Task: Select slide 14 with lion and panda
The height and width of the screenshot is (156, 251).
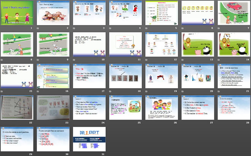Action: pyautogui.click(x=233, y=44)
